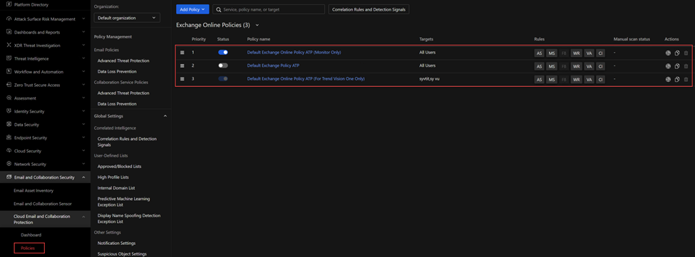Image resolution: width=695 pixels, height=257 pixels.
Task: Click the delete icon for priority 3 policy
Action: (x=686, y=80)
